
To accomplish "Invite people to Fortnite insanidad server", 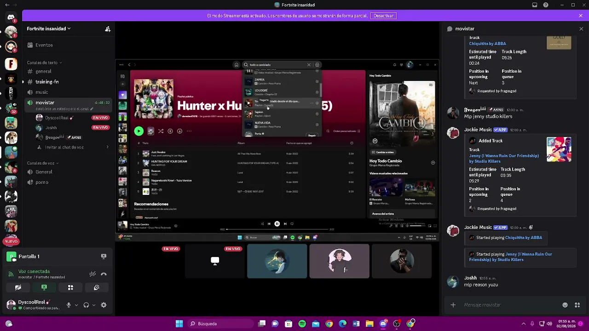I will pos(108,29).
